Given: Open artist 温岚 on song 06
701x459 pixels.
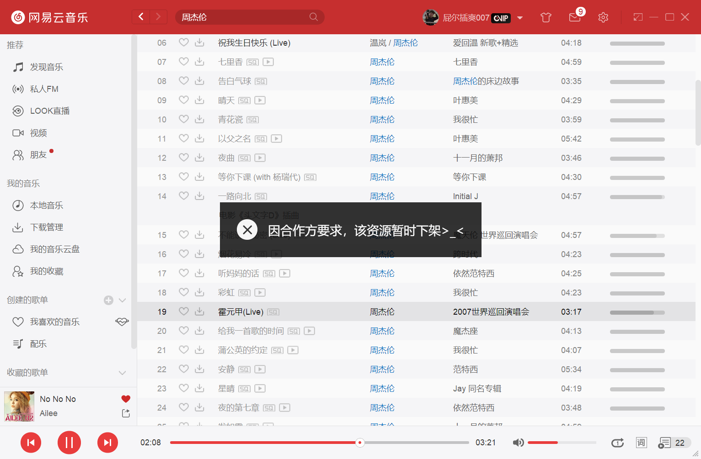Looking at the screenshot, I should [x=378, y=42].
